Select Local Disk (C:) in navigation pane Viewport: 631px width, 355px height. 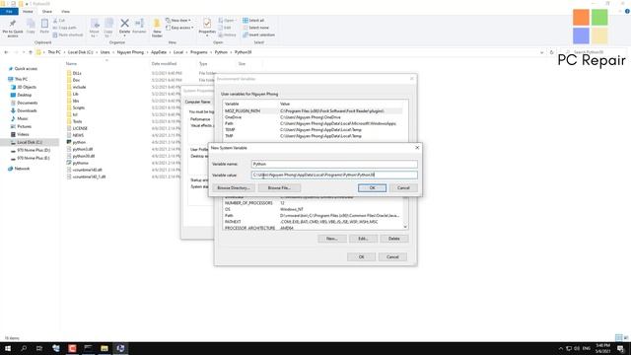(30, 142)
